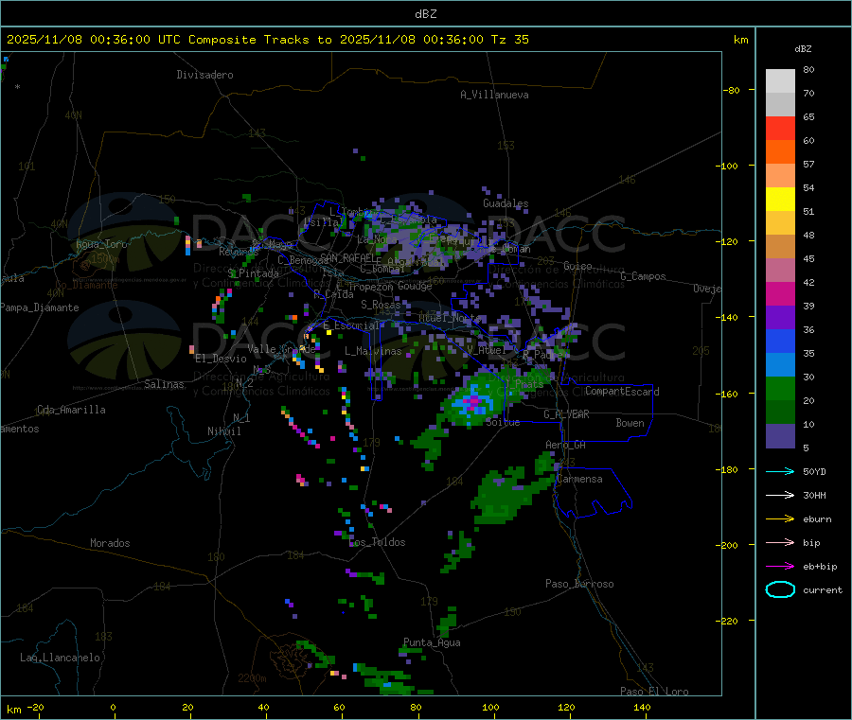Click the G_Campos place label
The height and width of the screenshot is (720, 852).
[x=643, y=276]
